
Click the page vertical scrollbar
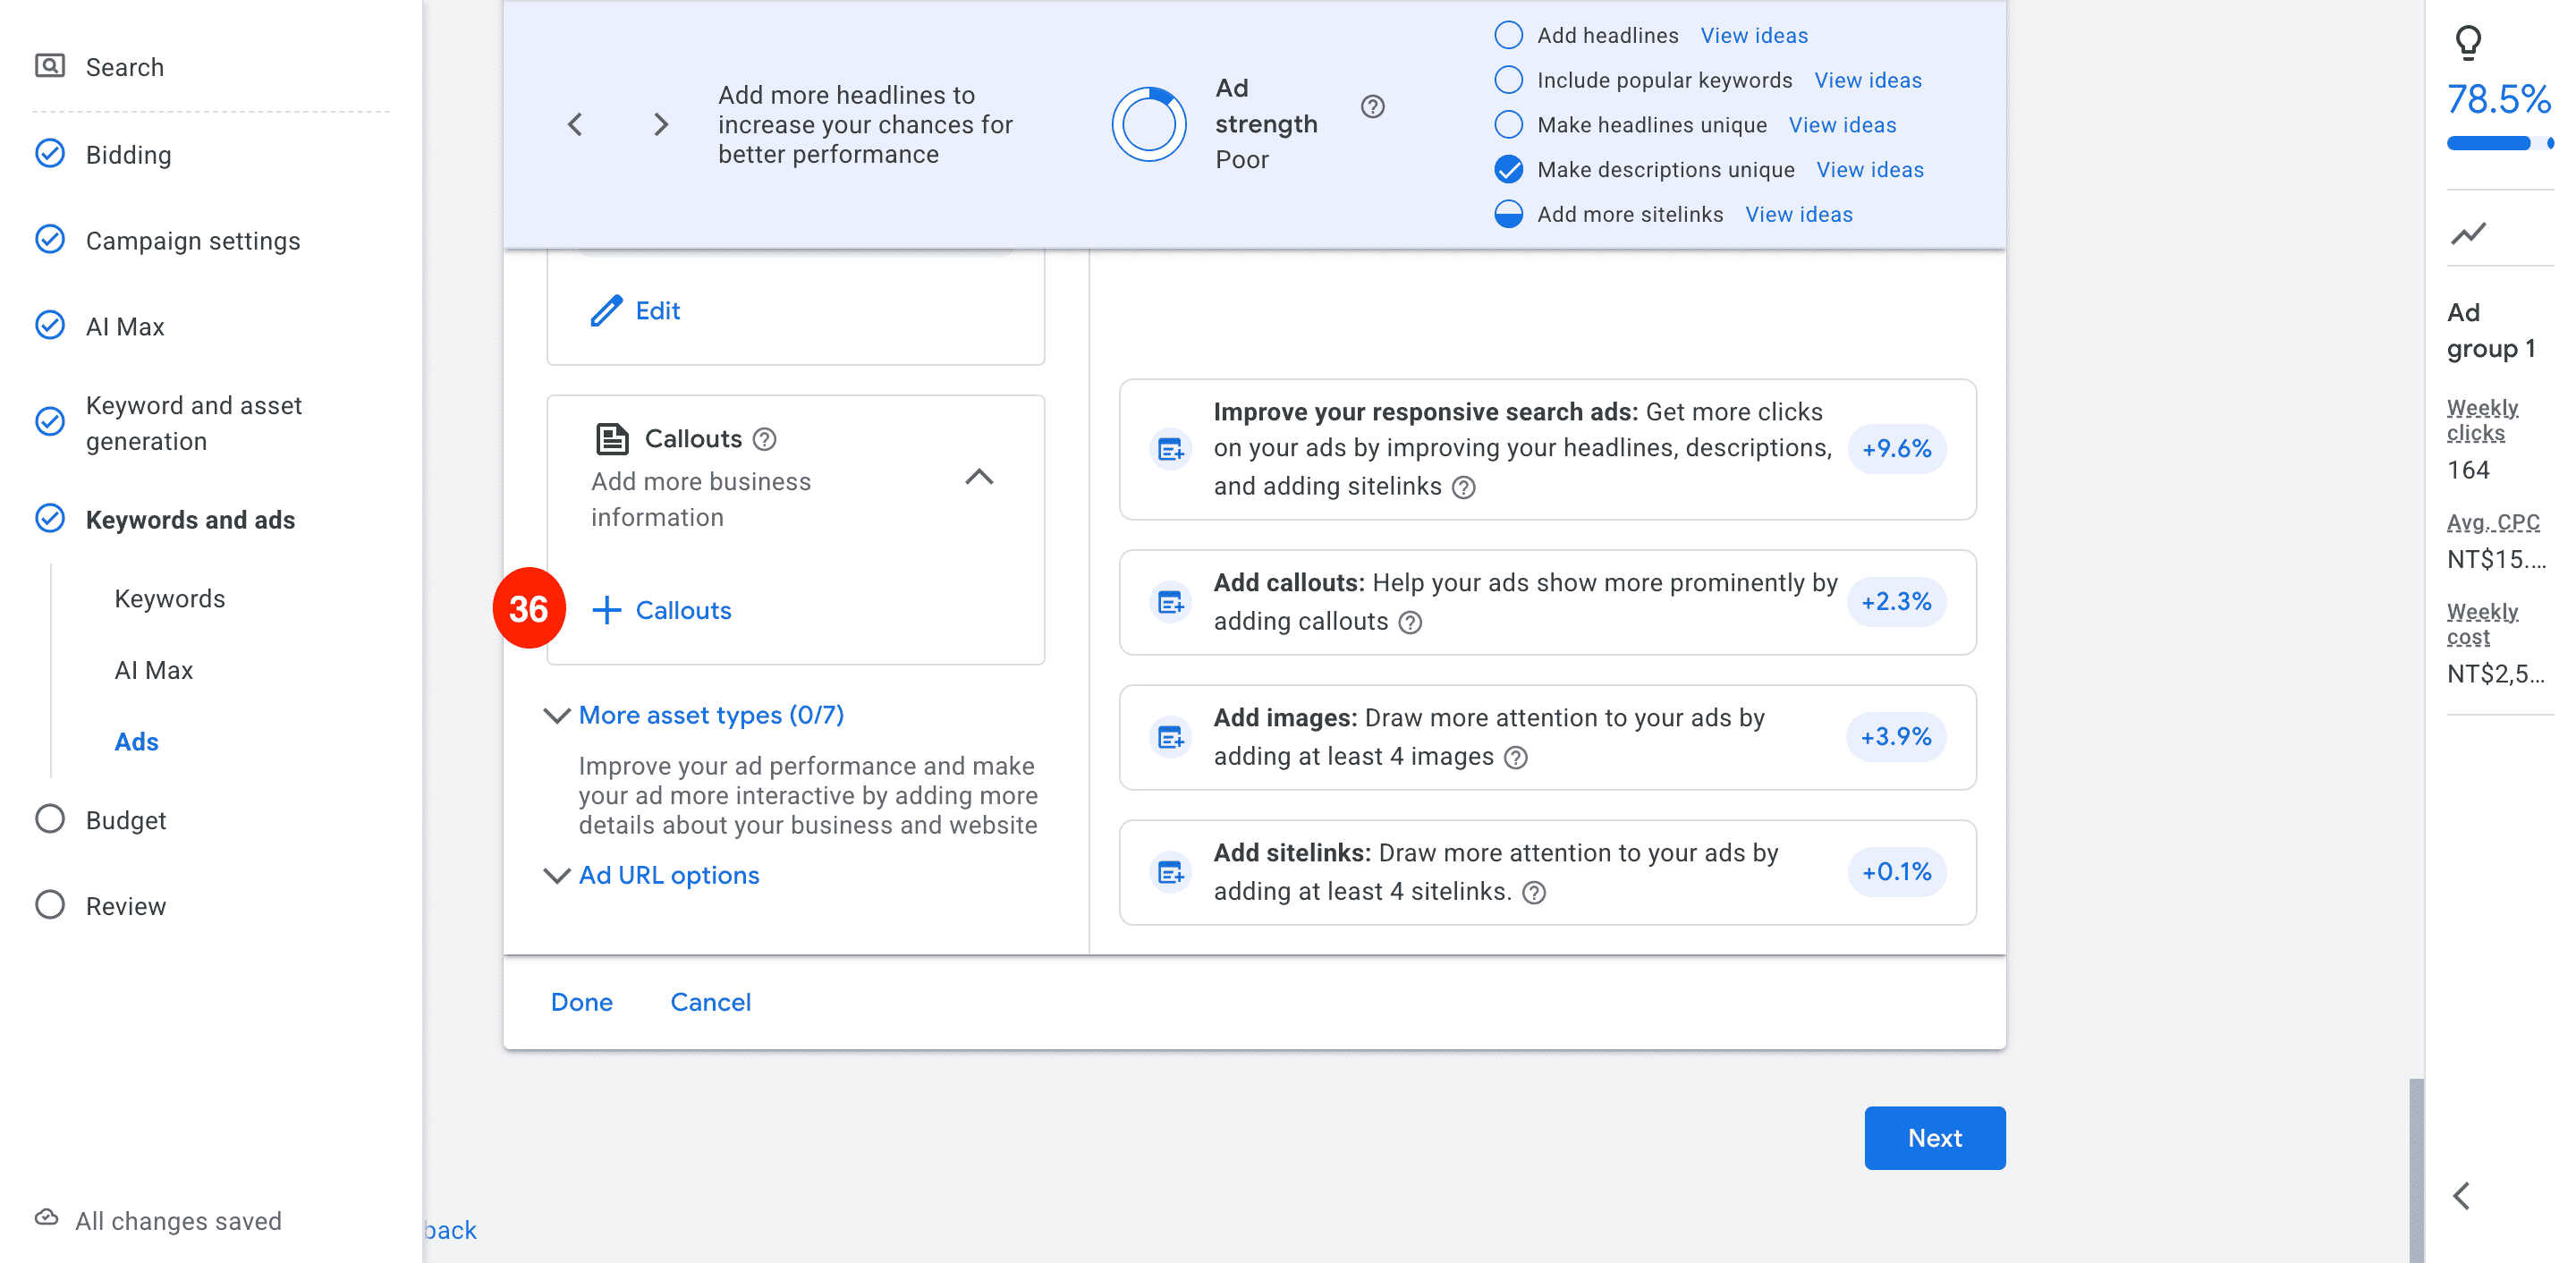pos(2416,1170)
